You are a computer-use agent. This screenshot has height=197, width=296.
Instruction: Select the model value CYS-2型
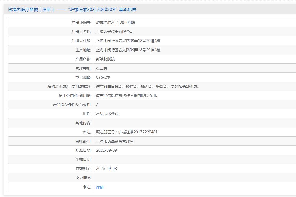(x=103, y=77)
